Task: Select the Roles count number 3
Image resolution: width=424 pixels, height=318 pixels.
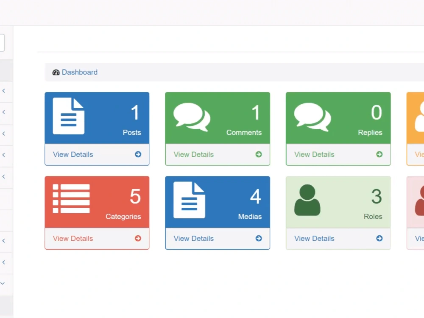Action: point(377,197)
